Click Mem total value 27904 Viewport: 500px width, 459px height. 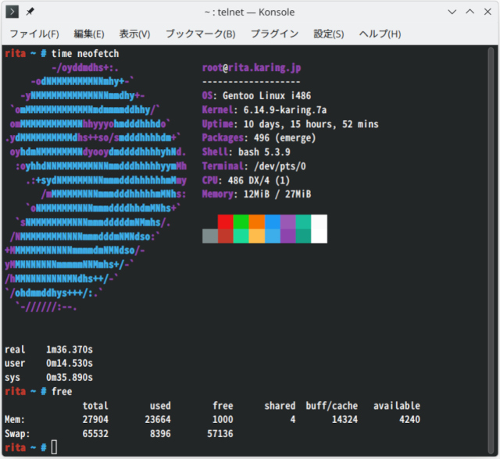[95, 419]
